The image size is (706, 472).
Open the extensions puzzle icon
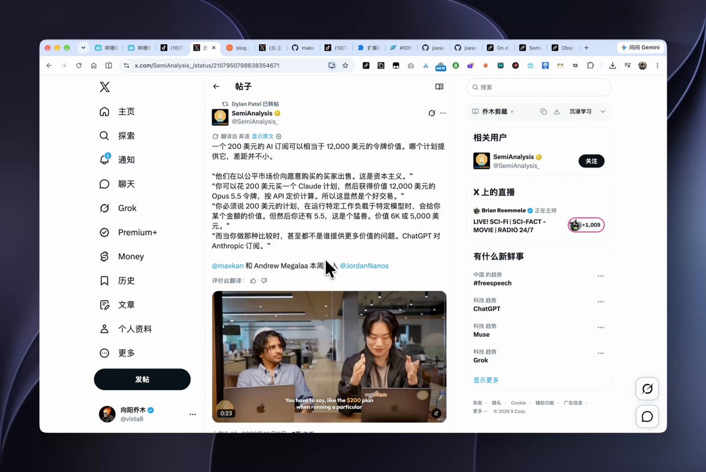(590, 66)
